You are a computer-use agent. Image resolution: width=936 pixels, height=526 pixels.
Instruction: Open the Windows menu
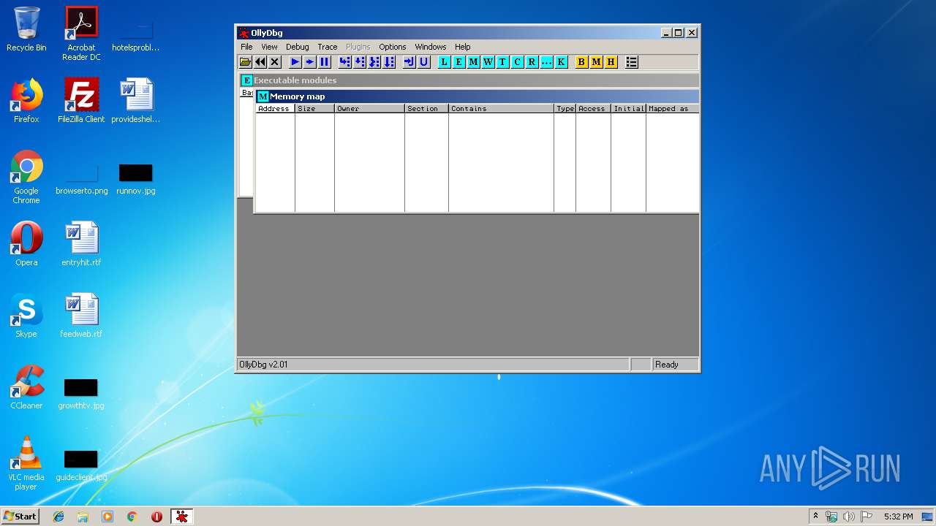coord(430,47)
